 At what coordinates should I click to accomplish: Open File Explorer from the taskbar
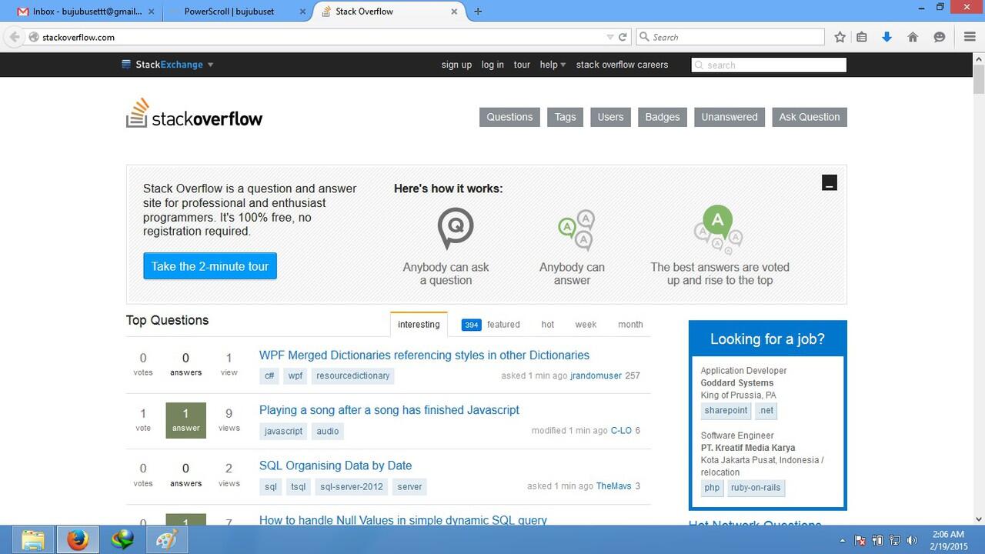click(x=32, y=540)
